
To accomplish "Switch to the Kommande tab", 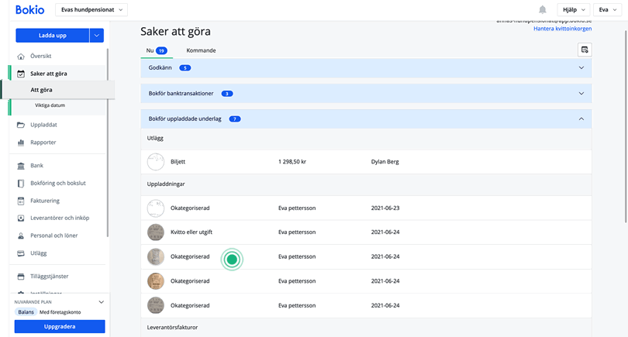I will (x=201, y=50).
